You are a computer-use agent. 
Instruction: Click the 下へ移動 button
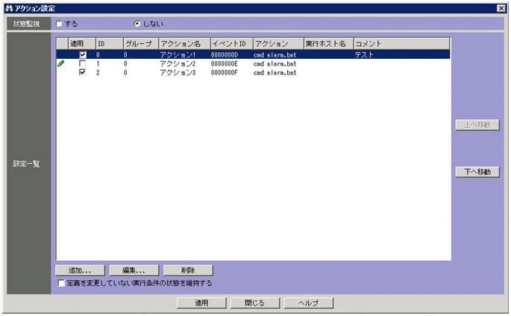pos(477,172)
